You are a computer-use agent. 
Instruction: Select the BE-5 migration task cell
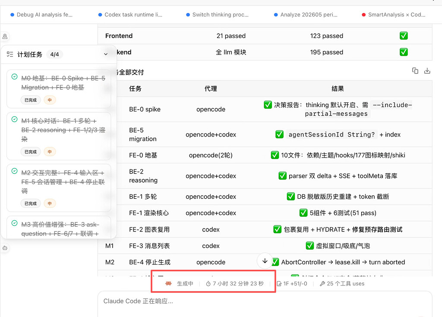[x=142, y=134]
